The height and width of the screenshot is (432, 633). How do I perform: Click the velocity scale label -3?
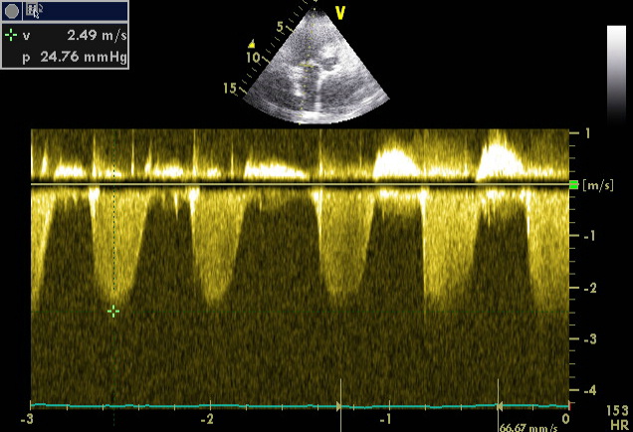(590, 338)
